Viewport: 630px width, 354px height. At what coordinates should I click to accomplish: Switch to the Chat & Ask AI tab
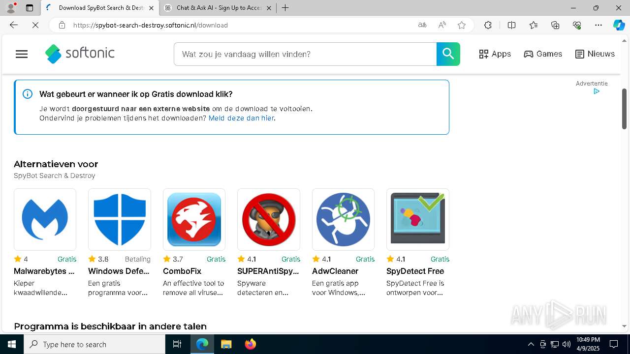point(219,8)
